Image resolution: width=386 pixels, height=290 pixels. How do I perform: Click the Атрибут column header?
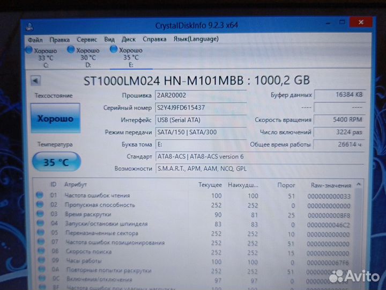tap(76, 184)
